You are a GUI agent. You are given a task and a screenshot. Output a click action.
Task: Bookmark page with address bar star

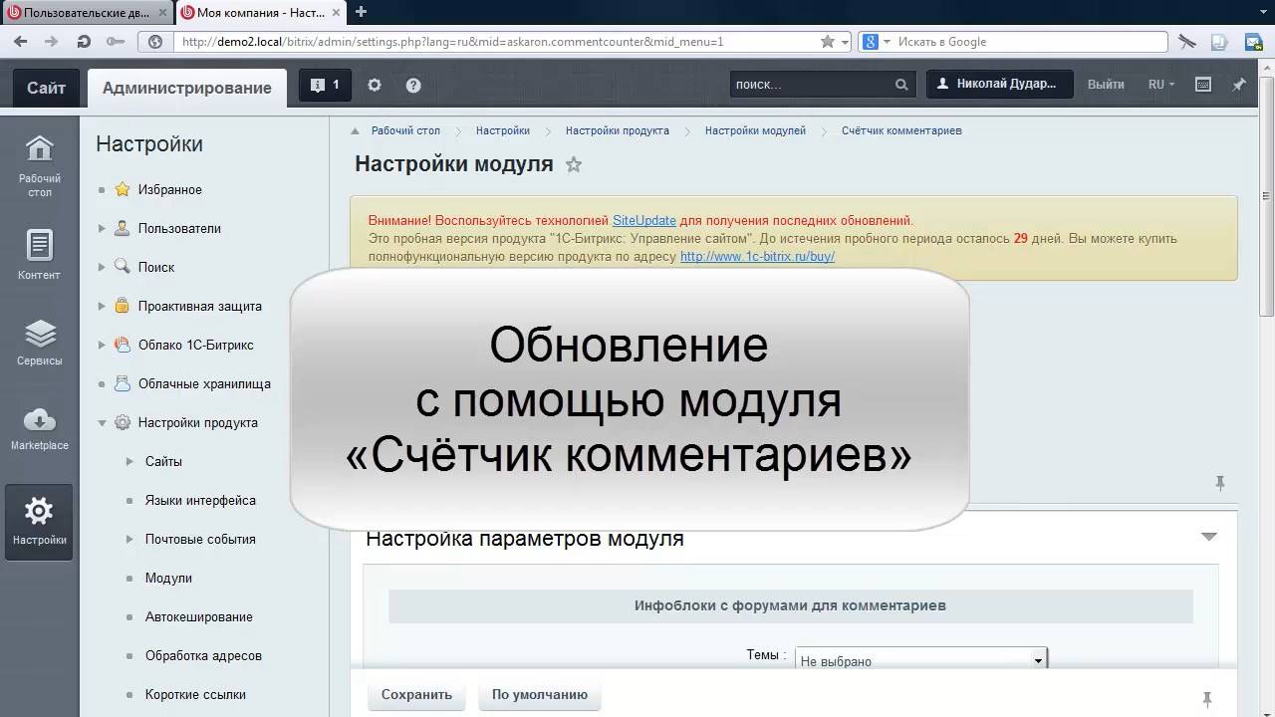point(827,42)
